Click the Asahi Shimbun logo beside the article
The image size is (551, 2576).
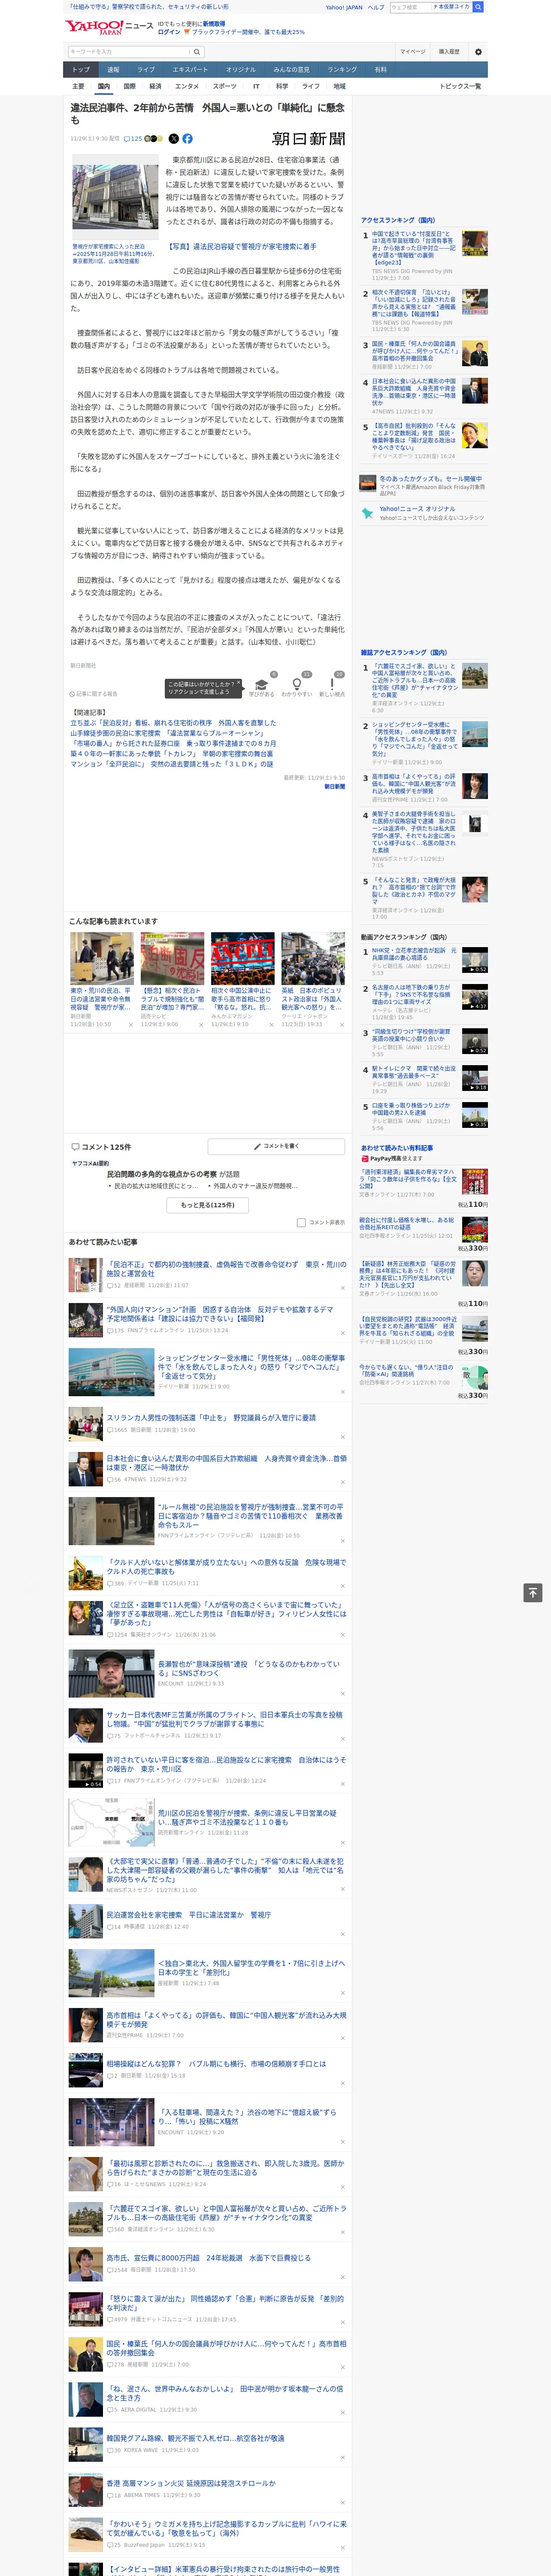(309, 139)
